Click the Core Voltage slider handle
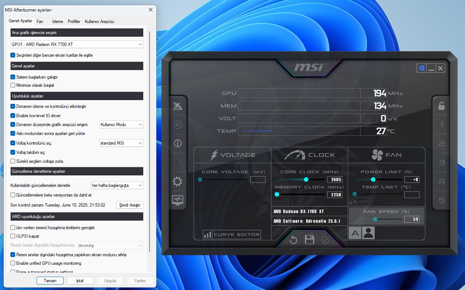Screen dimensions: 465x290 [x=200, y=179]
